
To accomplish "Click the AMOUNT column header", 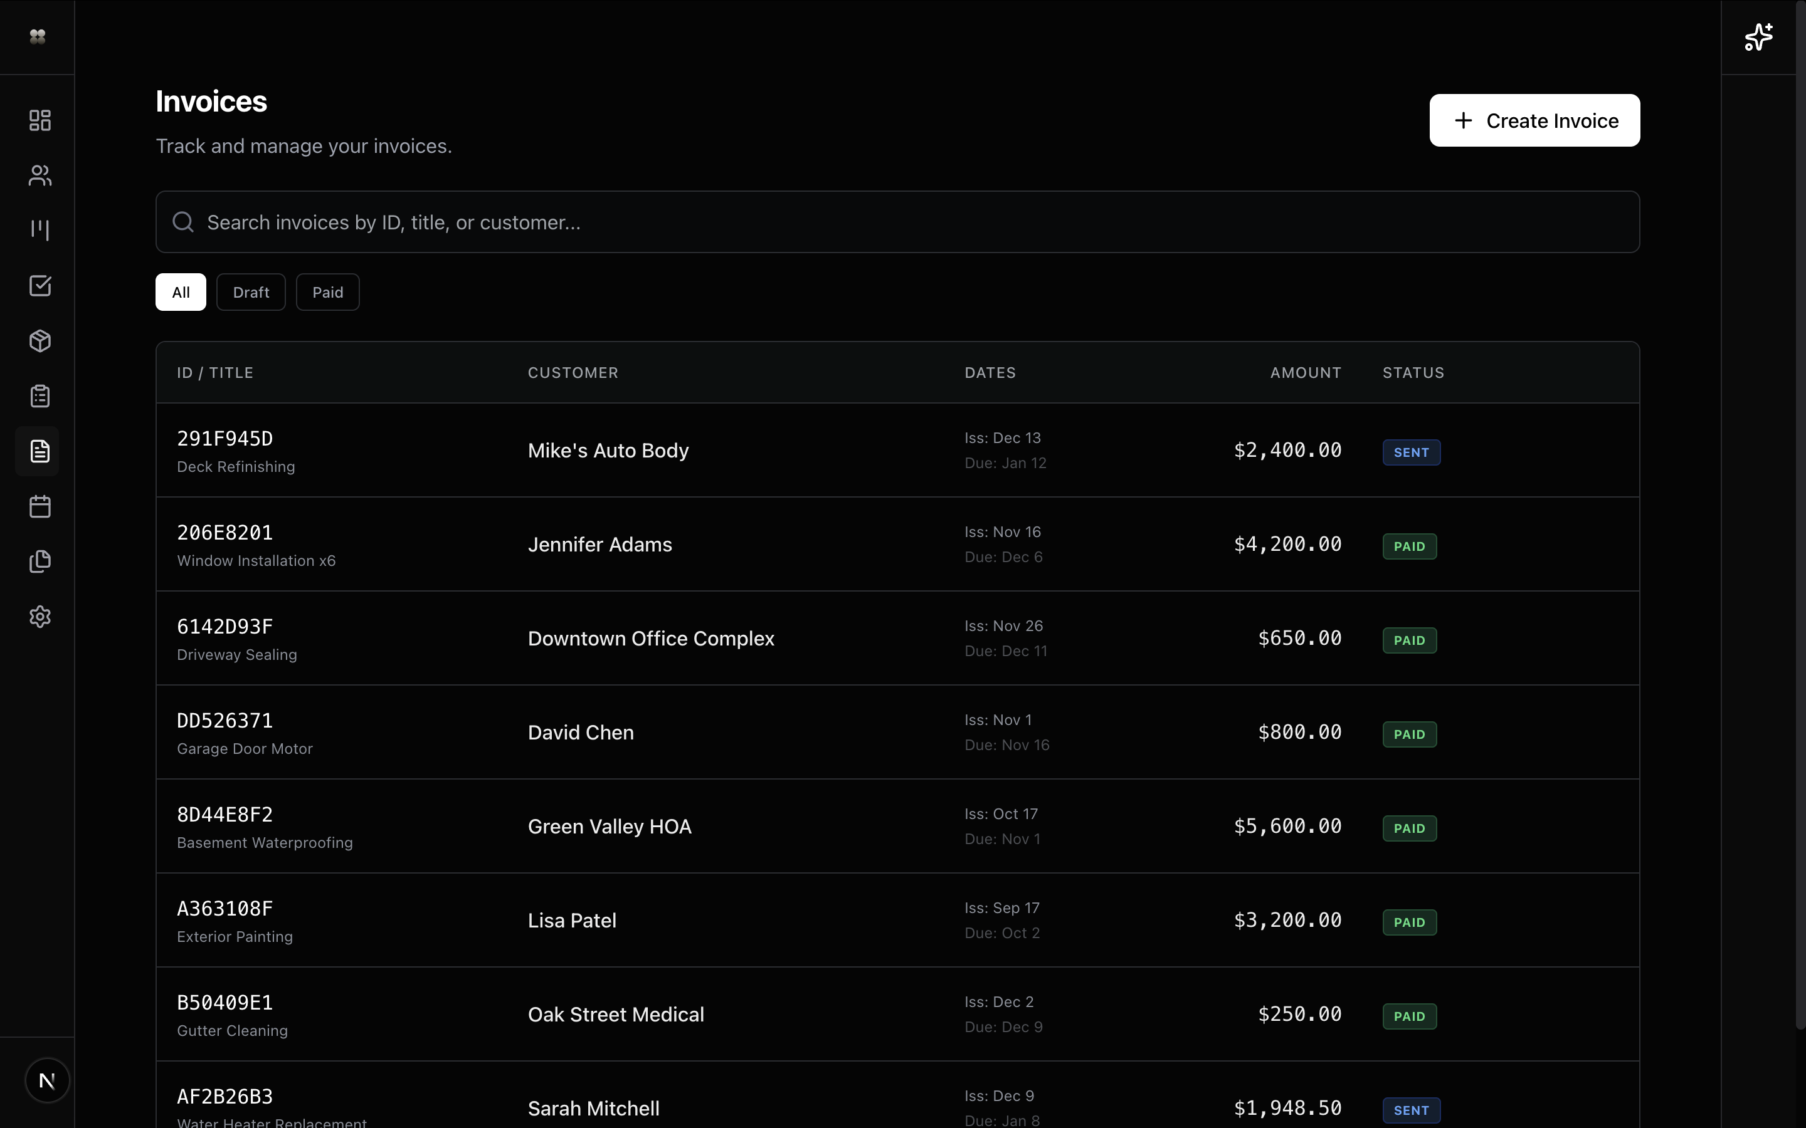I will click(1305, 372).
